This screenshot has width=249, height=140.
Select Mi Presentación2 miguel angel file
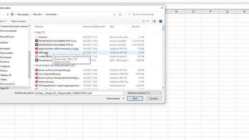coord(60,86)
